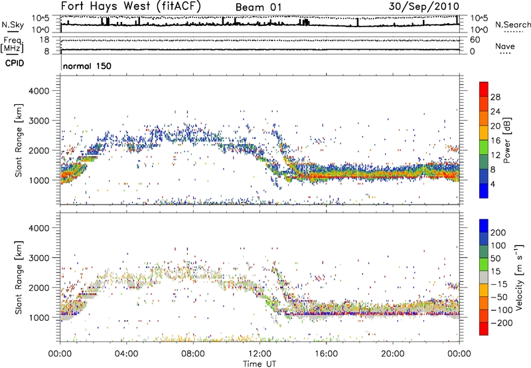This screenshot has height=368, width=531.
Task: Select the "normal 150" CPID text
Action: pyautogui.click(x=87, y=66)
